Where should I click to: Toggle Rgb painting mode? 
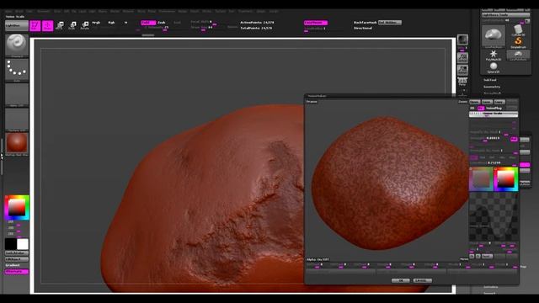coord(111,23)
